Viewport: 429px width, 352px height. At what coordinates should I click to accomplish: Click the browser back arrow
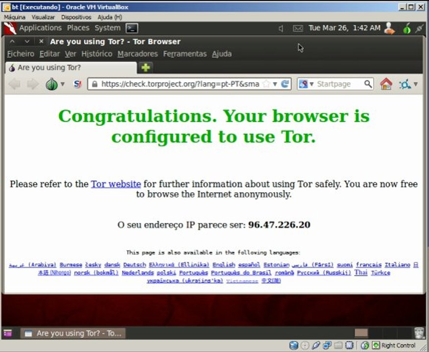click(x=15, y=84)
